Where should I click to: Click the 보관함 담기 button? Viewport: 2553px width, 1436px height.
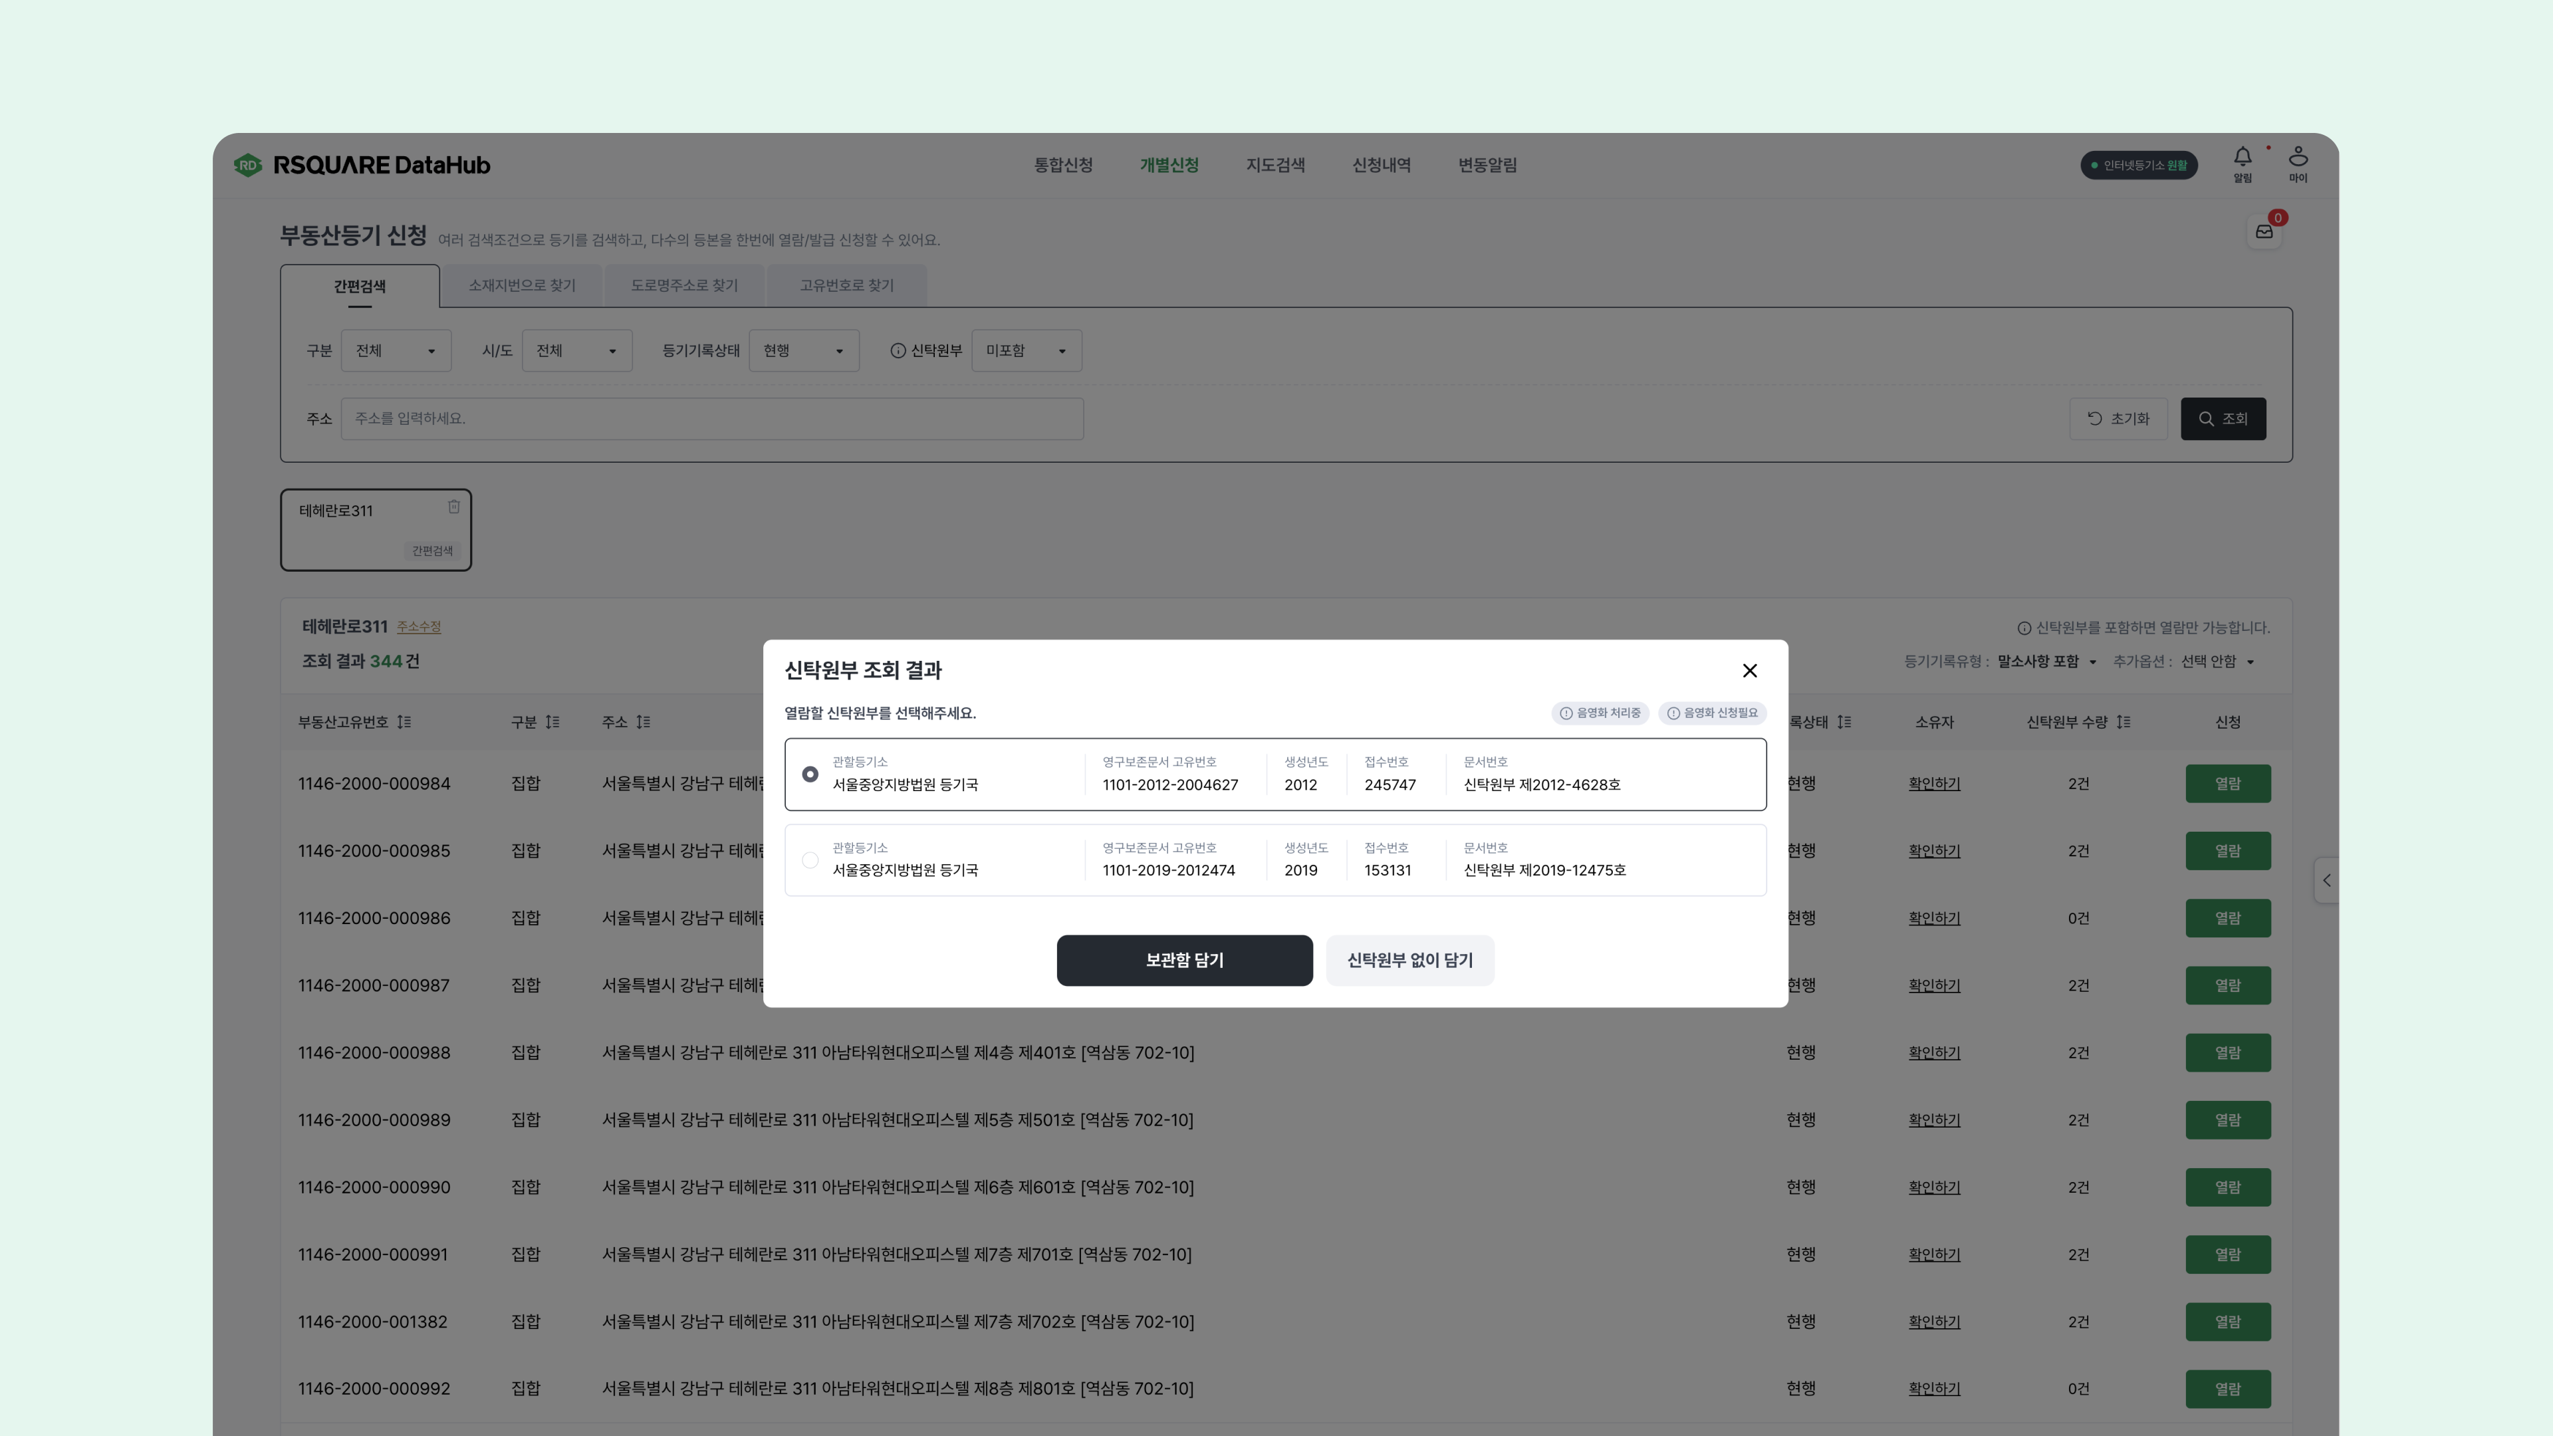[x=1184, y=960]
